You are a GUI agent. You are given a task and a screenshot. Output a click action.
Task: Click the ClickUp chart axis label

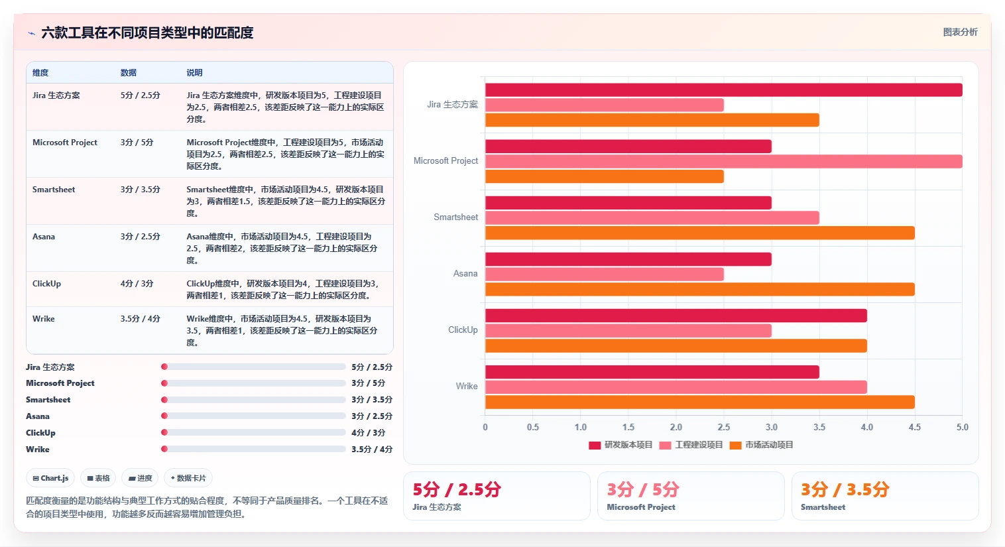click(463, 330)
